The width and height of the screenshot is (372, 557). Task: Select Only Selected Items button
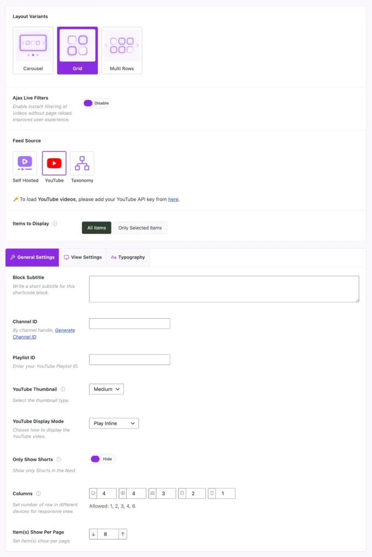coord(140,228)
